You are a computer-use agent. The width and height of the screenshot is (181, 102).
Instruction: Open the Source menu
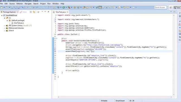pos(12,4)
